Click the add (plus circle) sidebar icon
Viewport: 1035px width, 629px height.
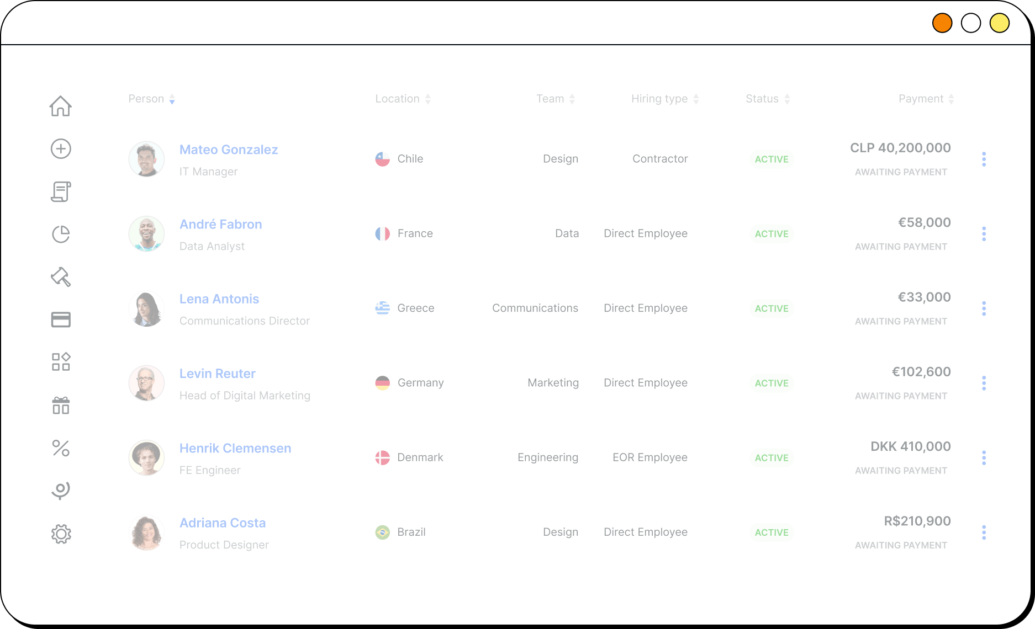click(61, 149)
